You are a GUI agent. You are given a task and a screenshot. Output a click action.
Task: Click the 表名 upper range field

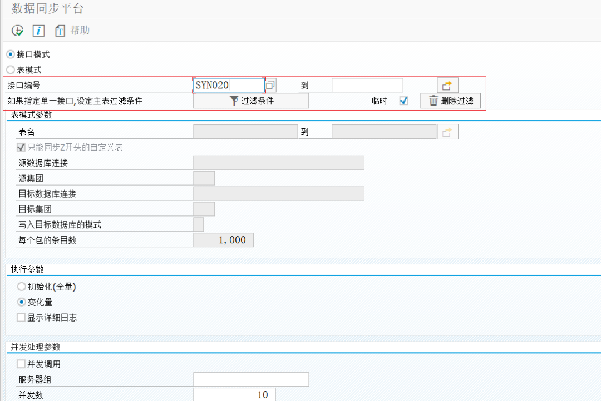[x=384, y=132]
